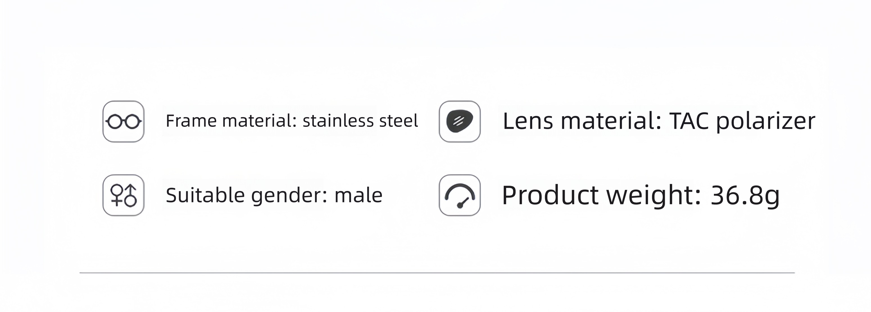This screenshot has width=871, height=312.
Task: Select the "Lens material:" label text
Action: tap(582, 121)
